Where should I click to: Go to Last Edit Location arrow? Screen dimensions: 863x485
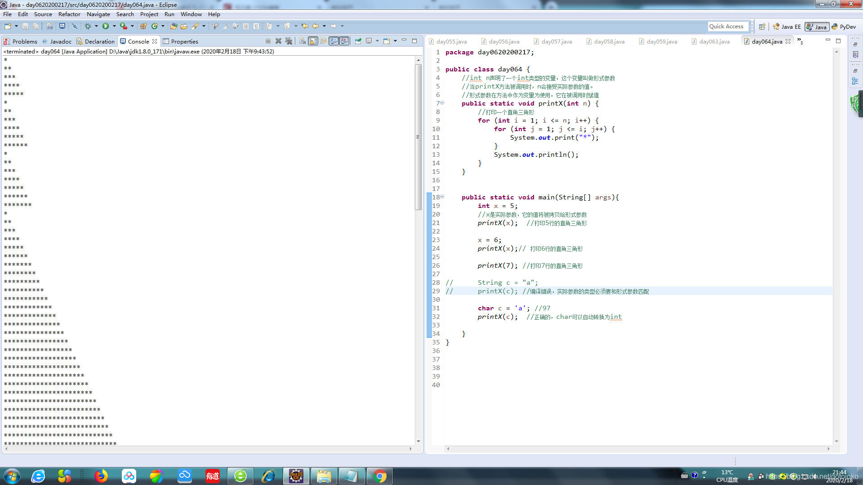[305, 26]
